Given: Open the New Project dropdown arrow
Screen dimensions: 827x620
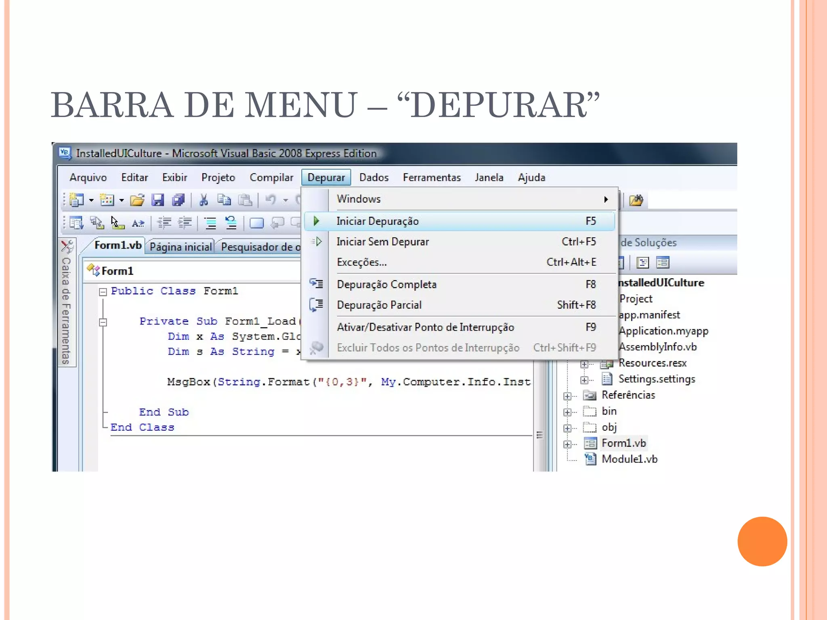Looking at the screenshot, I should 91,200.
